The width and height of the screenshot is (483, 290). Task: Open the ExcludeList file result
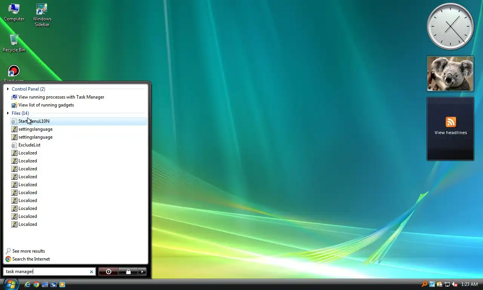pos(78,145)
